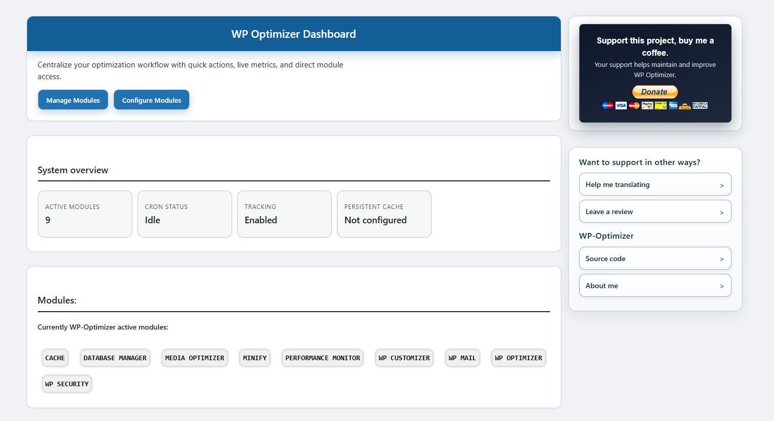View the Source code link
The image size is (774, 421).
pyautogui.click(x=655, y=259)
